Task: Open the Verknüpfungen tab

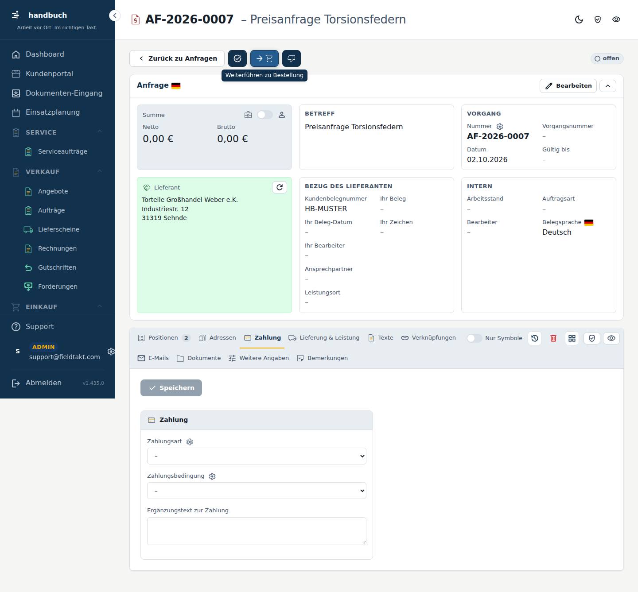Action: [x=428, y=338]
